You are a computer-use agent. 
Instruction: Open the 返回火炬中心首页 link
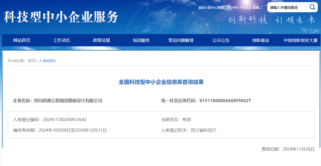tap(211, 7)
